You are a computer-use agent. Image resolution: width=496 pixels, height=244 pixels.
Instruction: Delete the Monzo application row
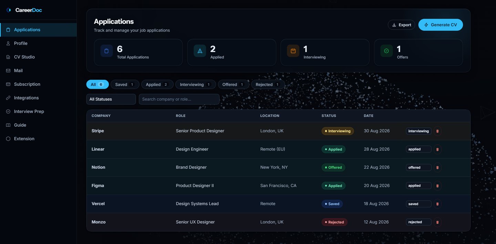click(437, 222)
